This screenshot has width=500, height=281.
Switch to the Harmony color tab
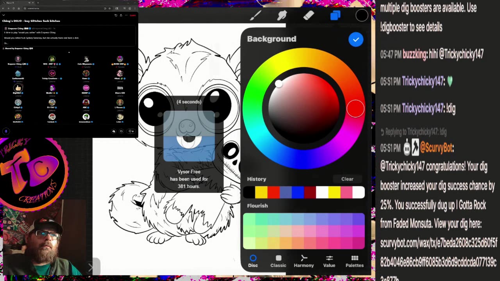[x=304, y=261]
